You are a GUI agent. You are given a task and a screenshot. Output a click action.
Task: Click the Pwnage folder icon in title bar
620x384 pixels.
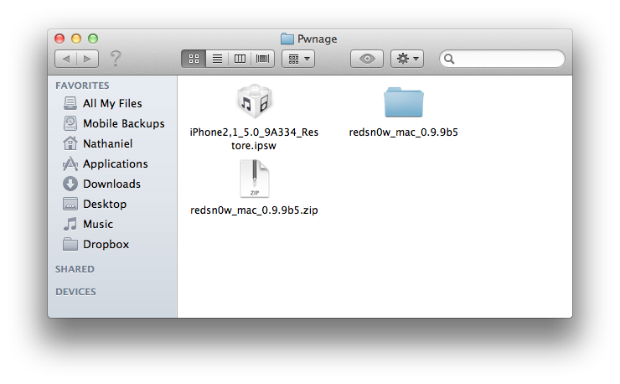[287, 39]
